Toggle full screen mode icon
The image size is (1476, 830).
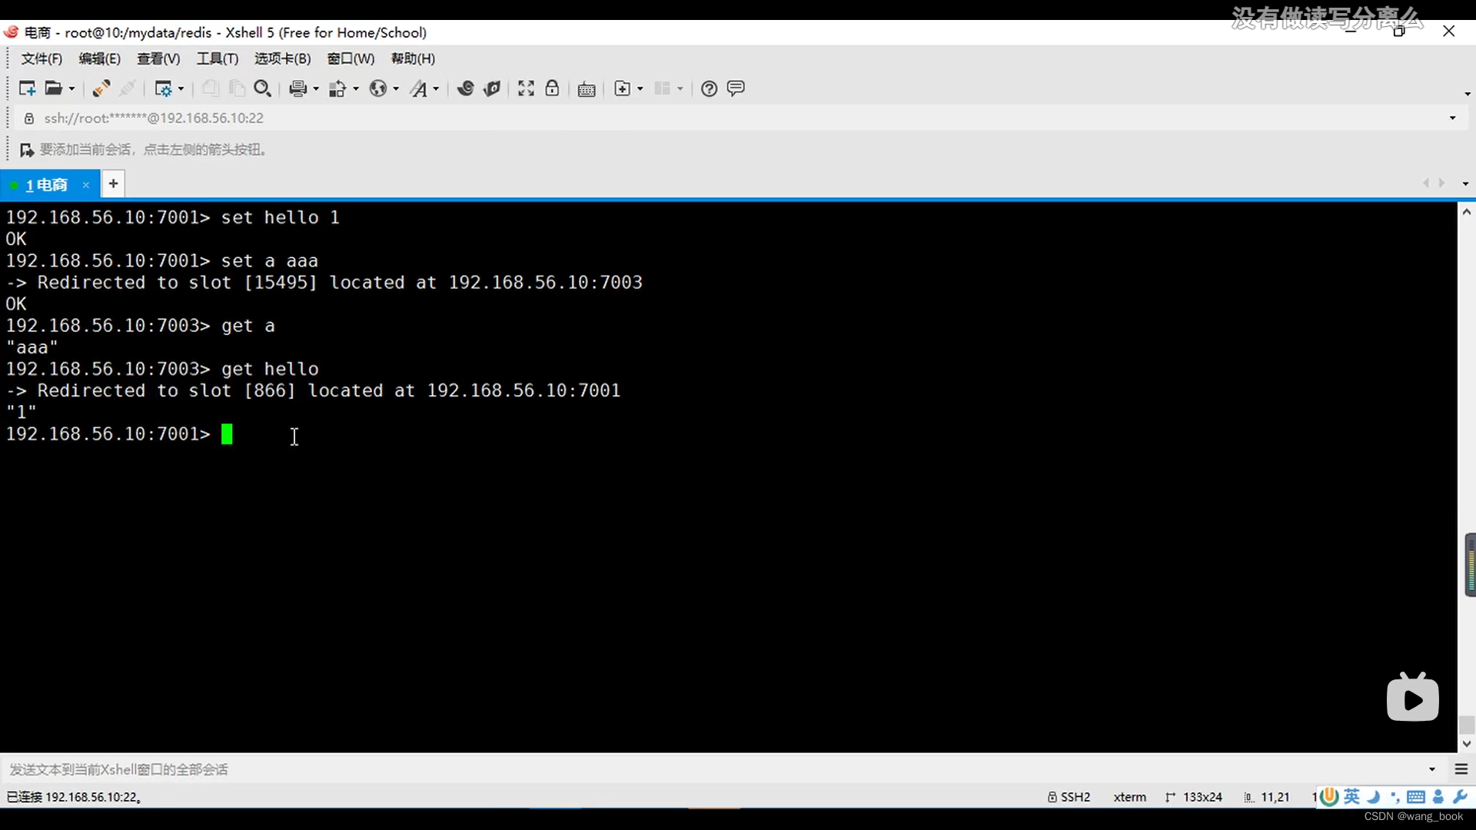pyautogui.click(x=526, y=88)
